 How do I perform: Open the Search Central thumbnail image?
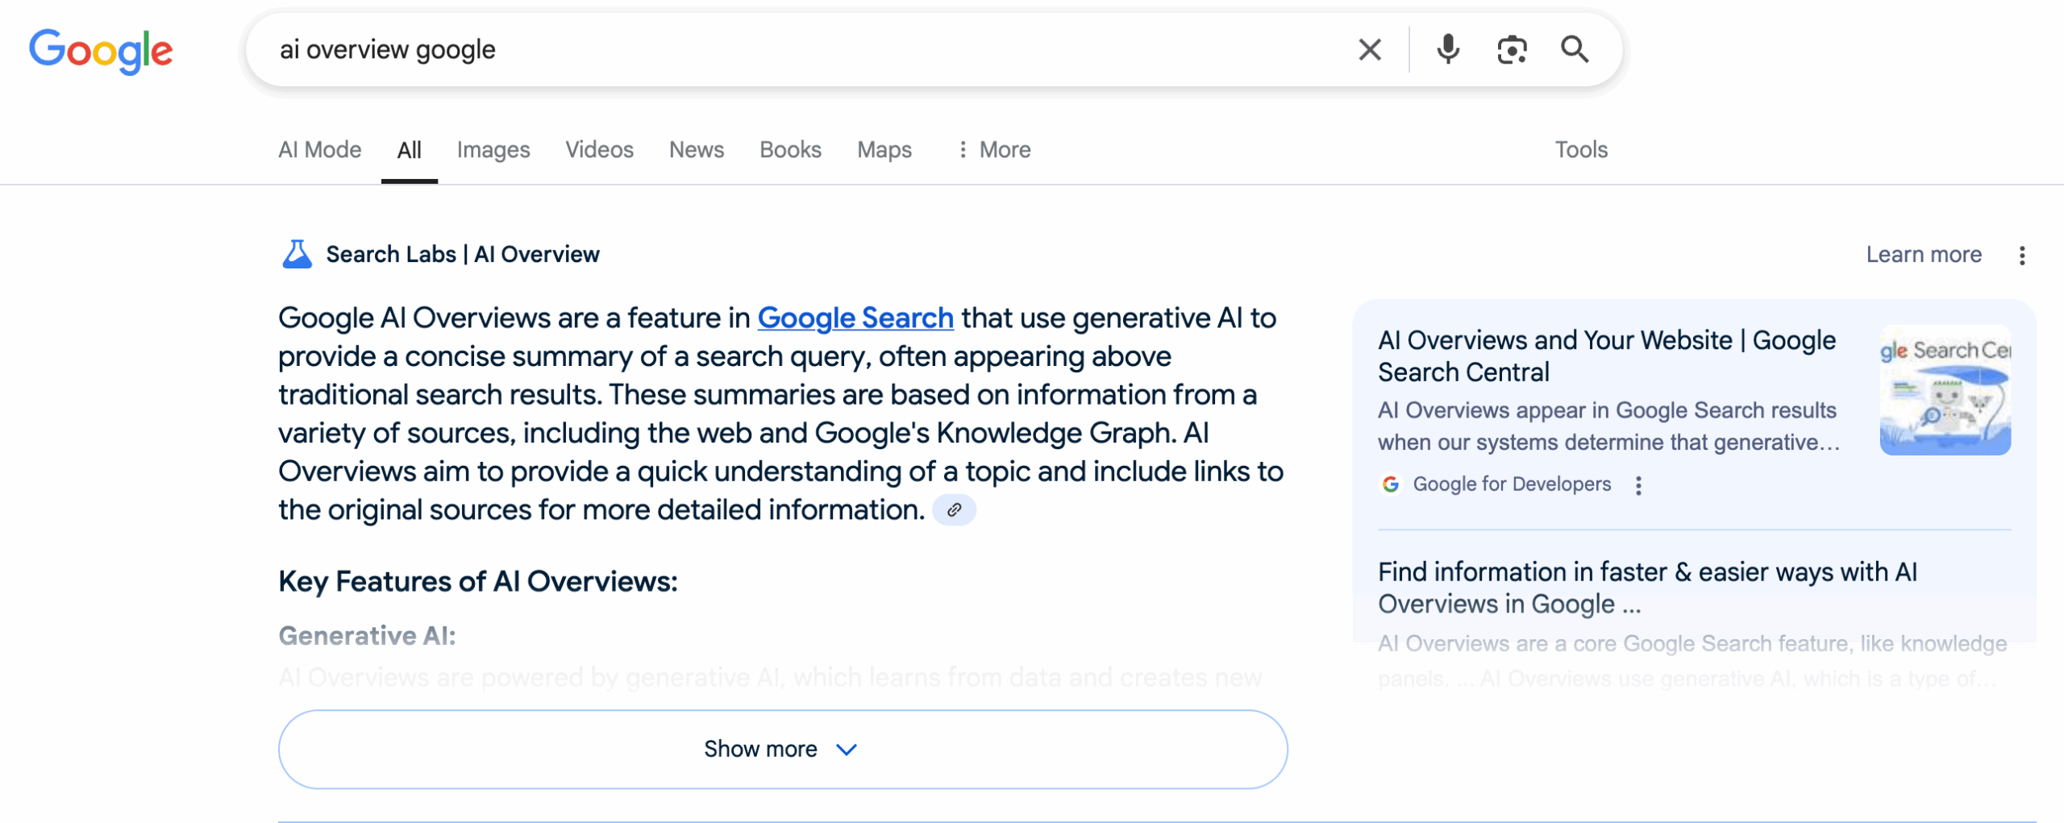(1944, 390)
